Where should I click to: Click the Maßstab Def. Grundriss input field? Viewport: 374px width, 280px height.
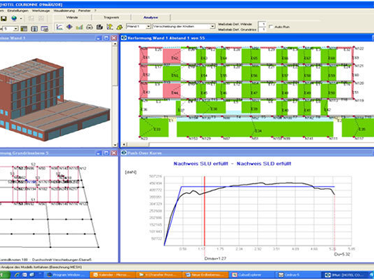click(262, 29)
